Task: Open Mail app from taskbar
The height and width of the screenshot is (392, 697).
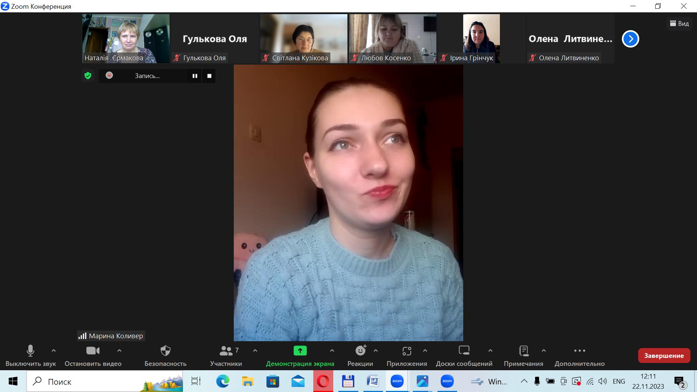Action: 298,381
